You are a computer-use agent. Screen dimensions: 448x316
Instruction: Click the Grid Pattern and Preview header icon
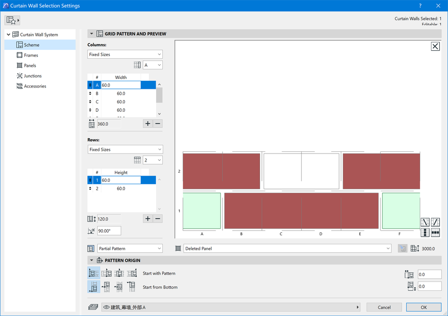pyautogui.click(x=100, y=34)
